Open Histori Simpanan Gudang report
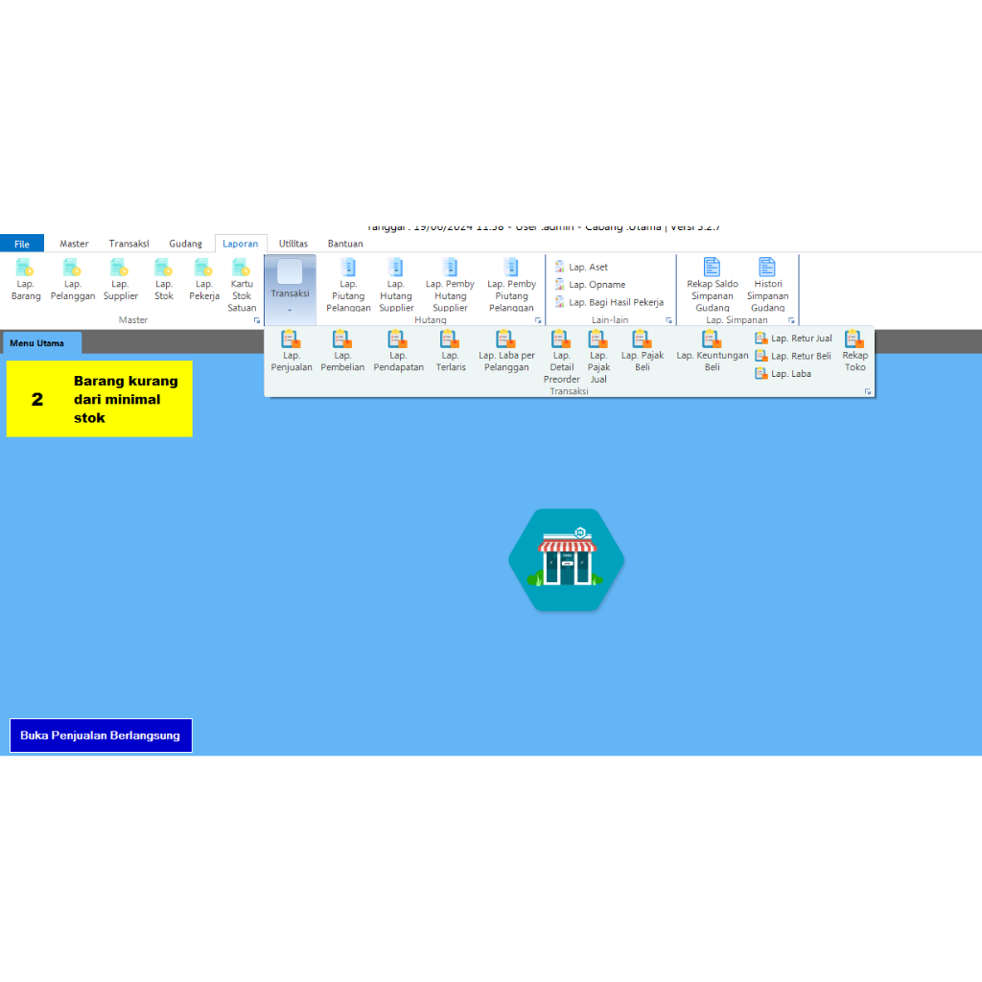This screenshot has width=982, height=982. [x=767, y=285]
